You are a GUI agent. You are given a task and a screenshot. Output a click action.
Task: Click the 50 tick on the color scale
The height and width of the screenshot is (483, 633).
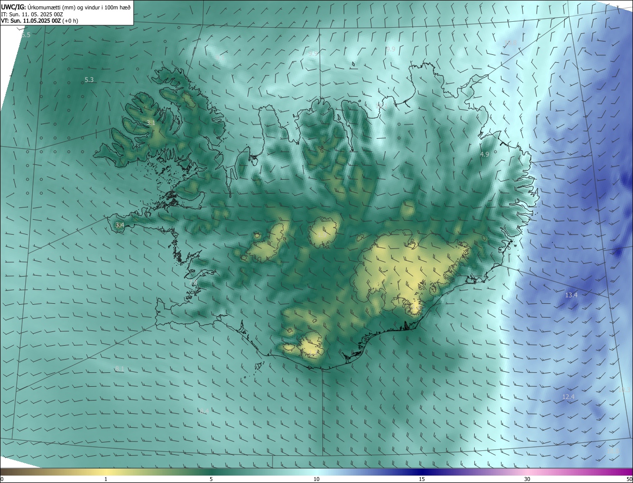(x=629, y=479)
